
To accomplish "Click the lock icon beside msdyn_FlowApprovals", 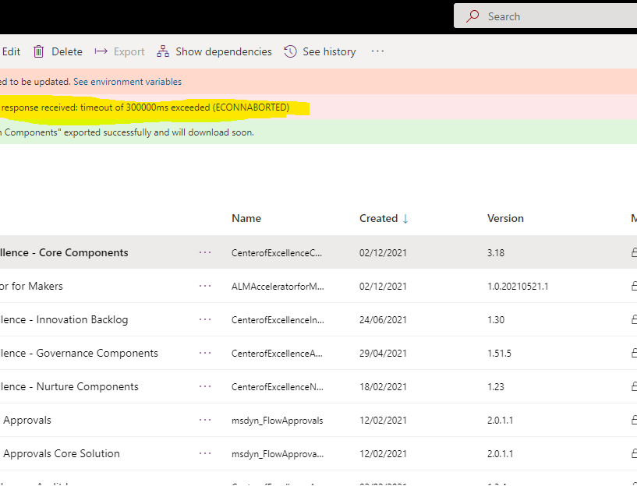I will 633,420.
